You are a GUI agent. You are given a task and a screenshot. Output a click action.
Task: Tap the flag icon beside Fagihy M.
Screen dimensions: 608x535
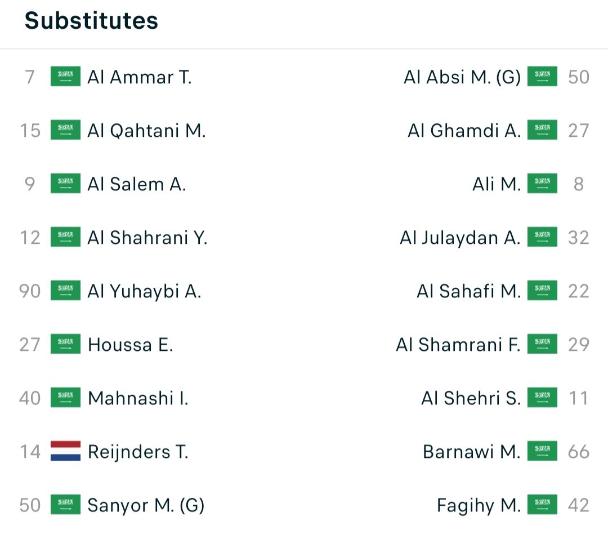(x=542, y=505)
